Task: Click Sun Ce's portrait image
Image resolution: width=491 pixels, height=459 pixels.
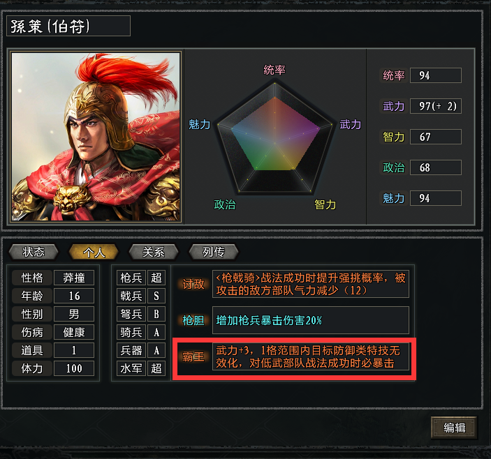Action: click(x=96, y=137)
